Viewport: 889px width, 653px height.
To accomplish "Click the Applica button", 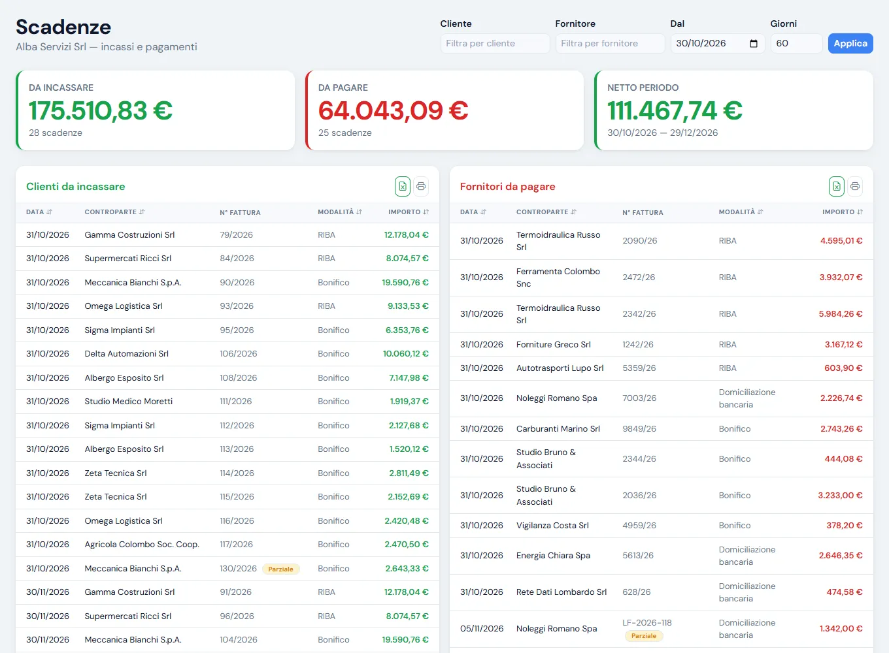I will (850, 44).
